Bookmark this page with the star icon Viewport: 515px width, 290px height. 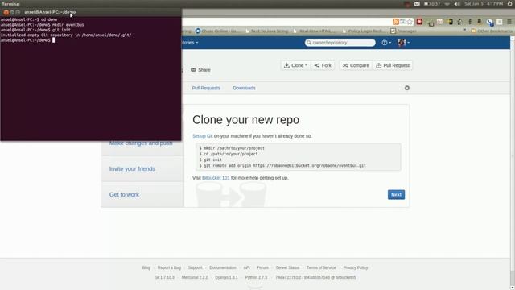coord(410,22)
